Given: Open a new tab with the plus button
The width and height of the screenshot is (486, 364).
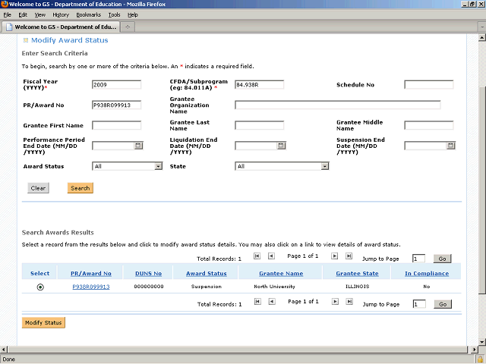Looking at the screenshot, I should coord(128,27).
